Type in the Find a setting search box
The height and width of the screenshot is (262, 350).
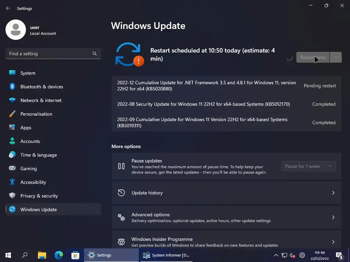pos(53,54)
